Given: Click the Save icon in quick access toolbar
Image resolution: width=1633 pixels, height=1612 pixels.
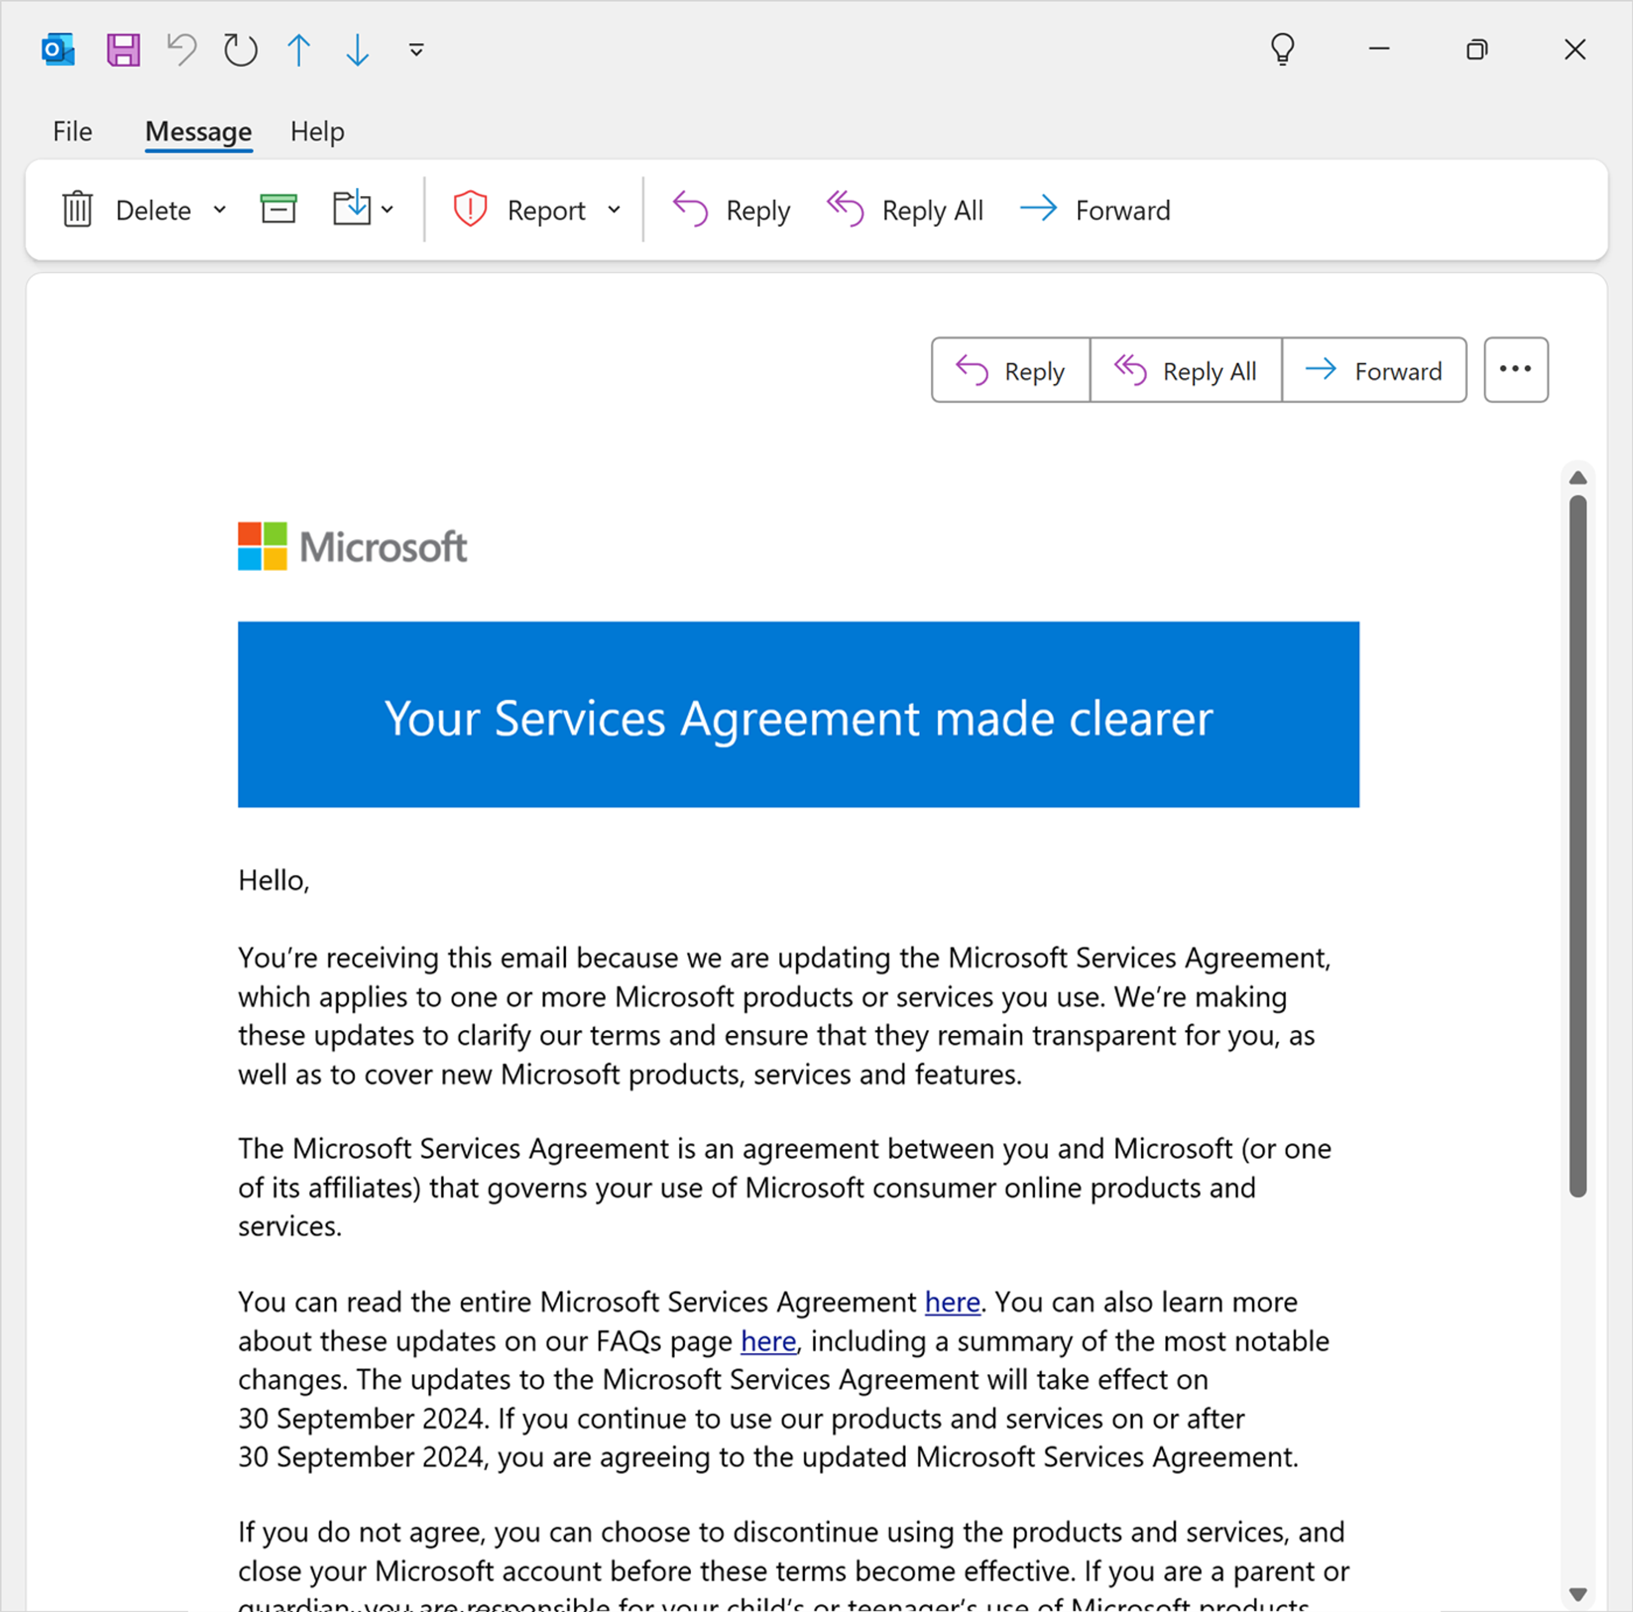Looking at the screenshot, I should (124, 50).
